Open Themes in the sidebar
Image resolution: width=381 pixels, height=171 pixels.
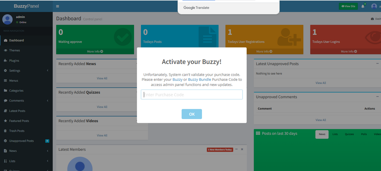(x=26, y=50)
